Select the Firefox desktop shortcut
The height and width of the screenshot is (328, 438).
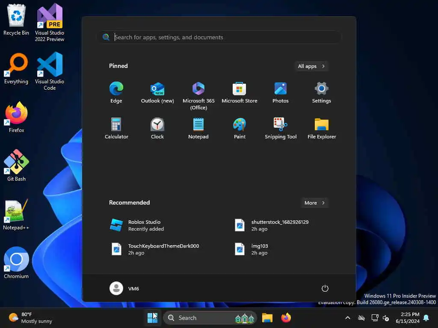click(x=16, y=117)
